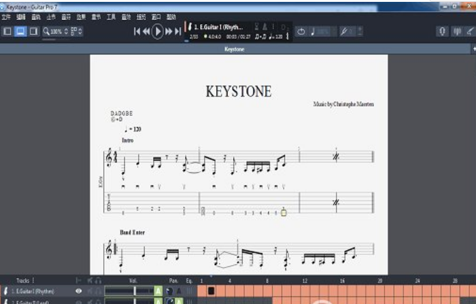
Task: Click the current track name E.Guitar I
Action: pyautogui.click(x=219, y=27)
